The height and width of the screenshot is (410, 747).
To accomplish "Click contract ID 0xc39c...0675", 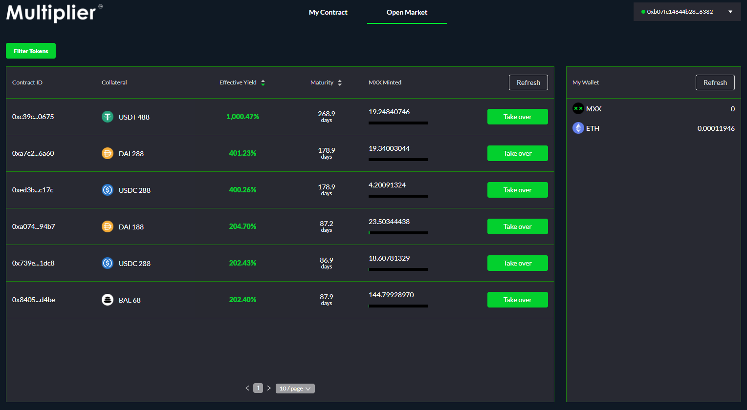I will click(x=33, y=117).
